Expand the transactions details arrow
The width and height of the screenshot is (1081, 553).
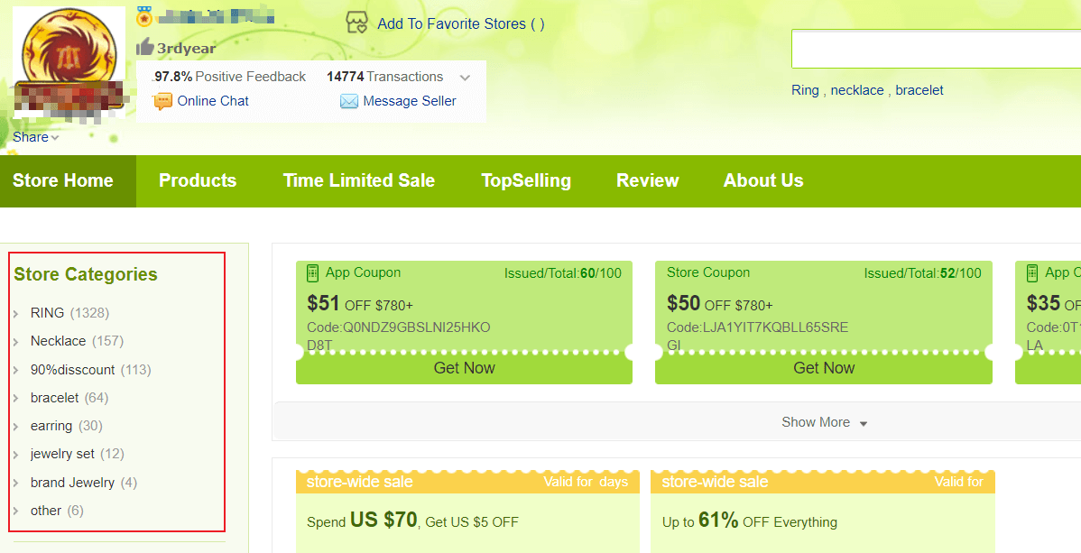pyautogui.click(x=465, y=78)
